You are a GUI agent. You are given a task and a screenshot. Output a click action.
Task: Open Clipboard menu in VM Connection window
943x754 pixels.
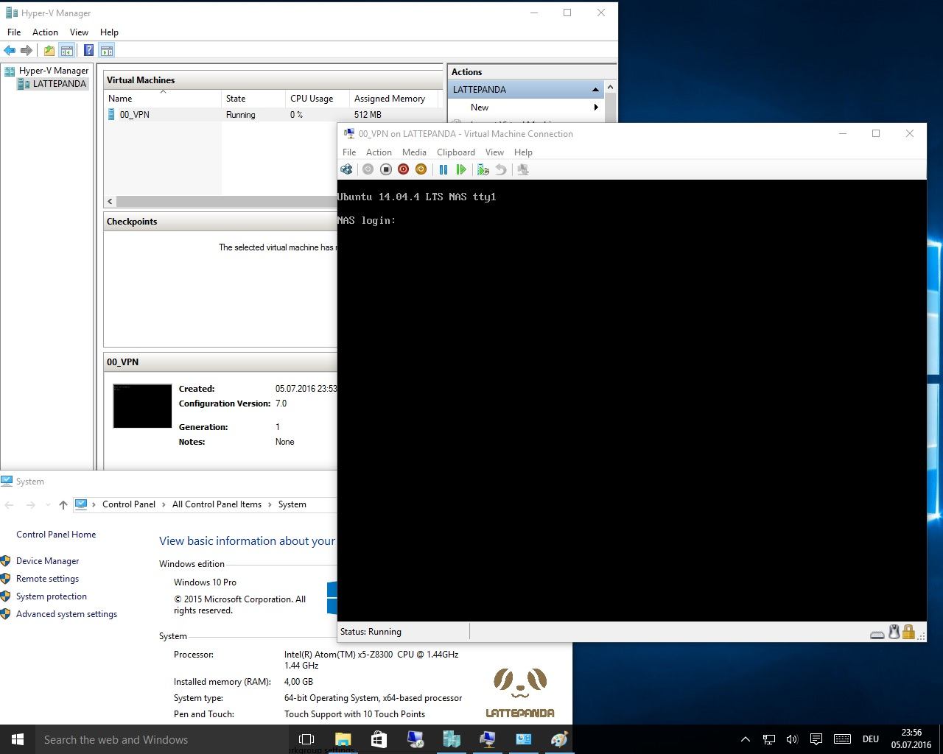pos(456,152)
